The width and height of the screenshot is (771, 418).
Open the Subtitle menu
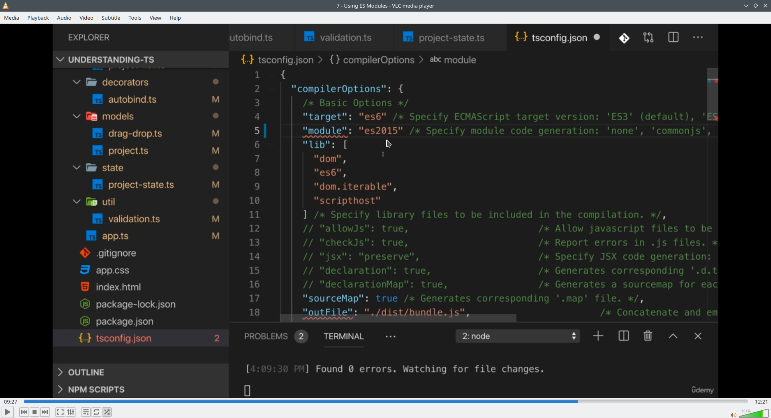(x=111, y=18)
